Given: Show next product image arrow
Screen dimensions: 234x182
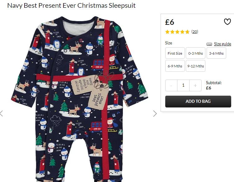Looking at the screenshot, I should pyautogui.click(x=155, y=114).
